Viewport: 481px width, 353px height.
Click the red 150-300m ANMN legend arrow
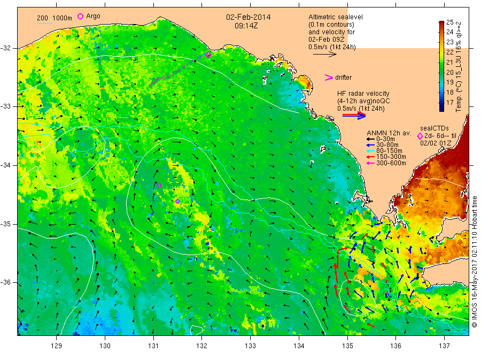[x=370, y=157]
